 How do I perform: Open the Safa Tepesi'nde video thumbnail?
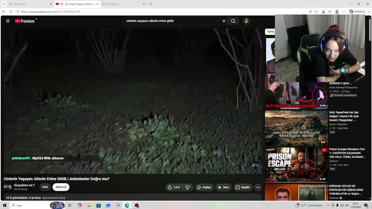click(x=296, y=128)
